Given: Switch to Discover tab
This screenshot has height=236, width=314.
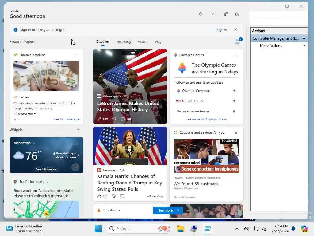Looking at the screenshot, I should coord(102,41).
